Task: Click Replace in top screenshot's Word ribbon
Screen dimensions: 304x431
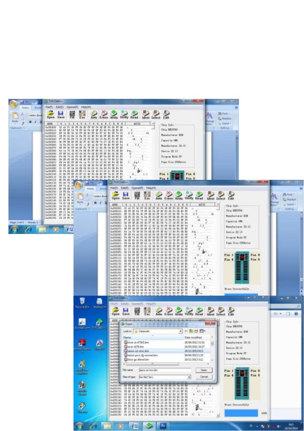Action: [225, 118]
